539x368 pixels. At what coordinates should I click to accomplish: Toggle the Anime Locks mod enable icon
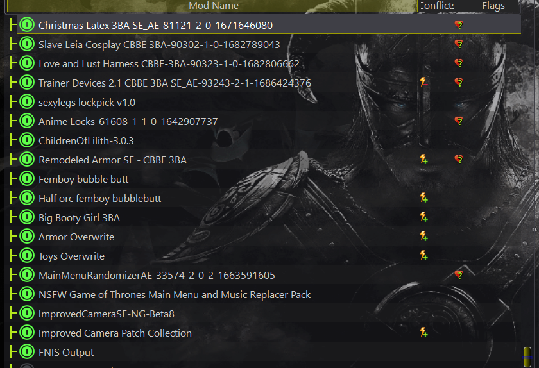click(27, 121)
